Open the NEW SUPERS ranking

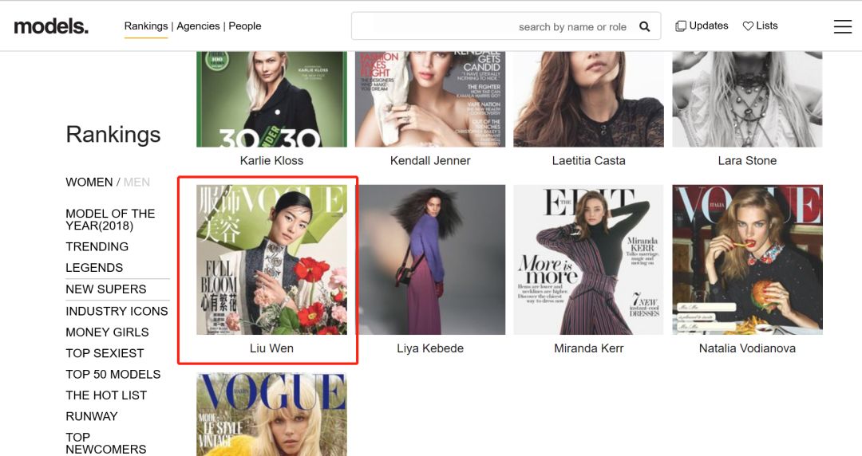105,289
